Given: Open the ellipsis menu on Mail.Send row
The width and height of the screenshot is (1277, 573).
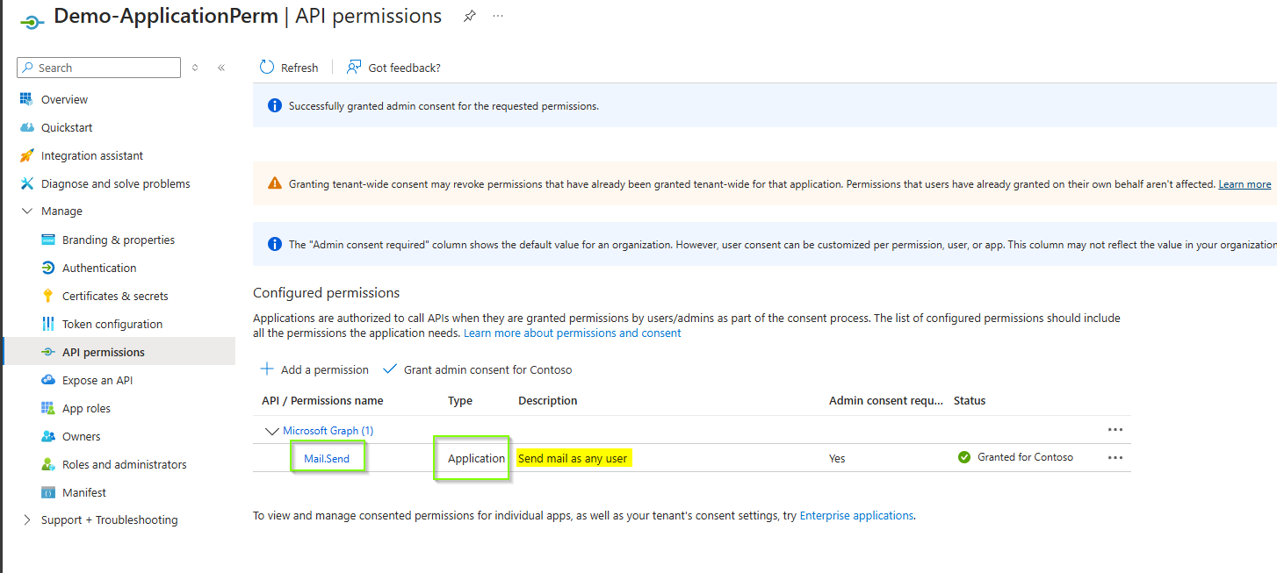Looking at the screenshot, I should tap(1115, 458).
